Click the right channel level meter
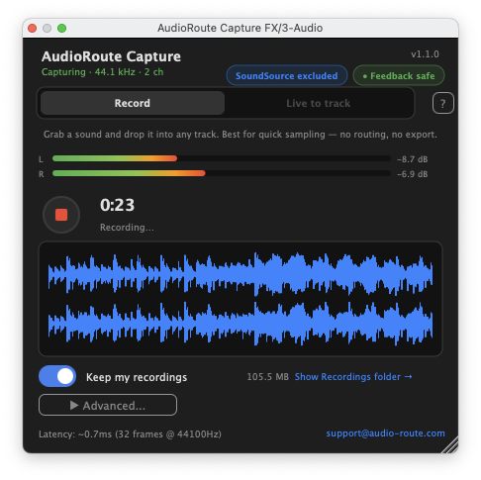This screenshot has height=480, width=481. point(222,173)
